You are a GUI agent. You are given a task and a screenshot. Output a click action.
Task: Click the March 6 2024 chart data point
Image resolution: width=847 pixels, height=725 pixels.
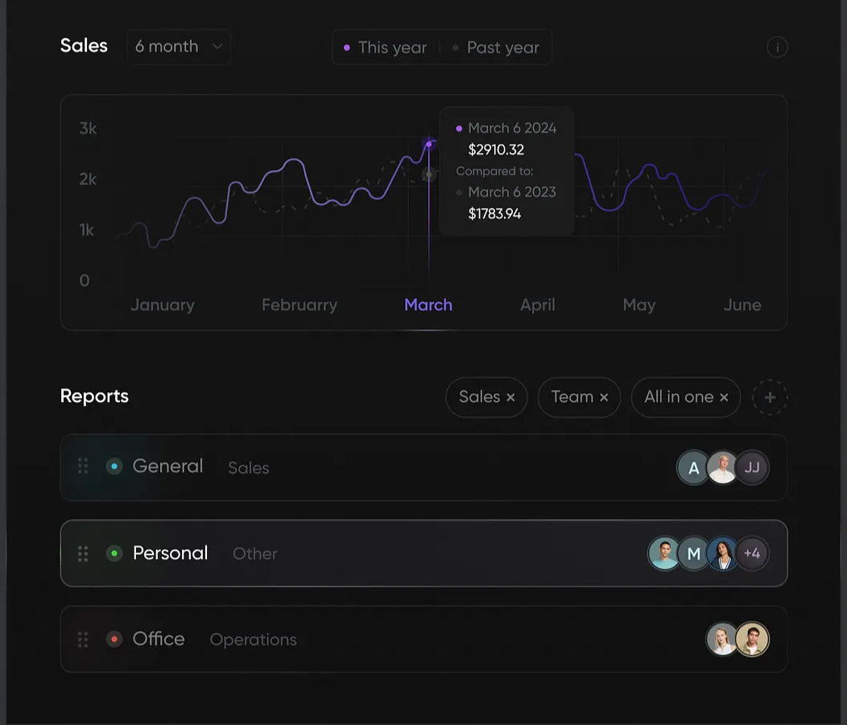(x=429, y=144)
